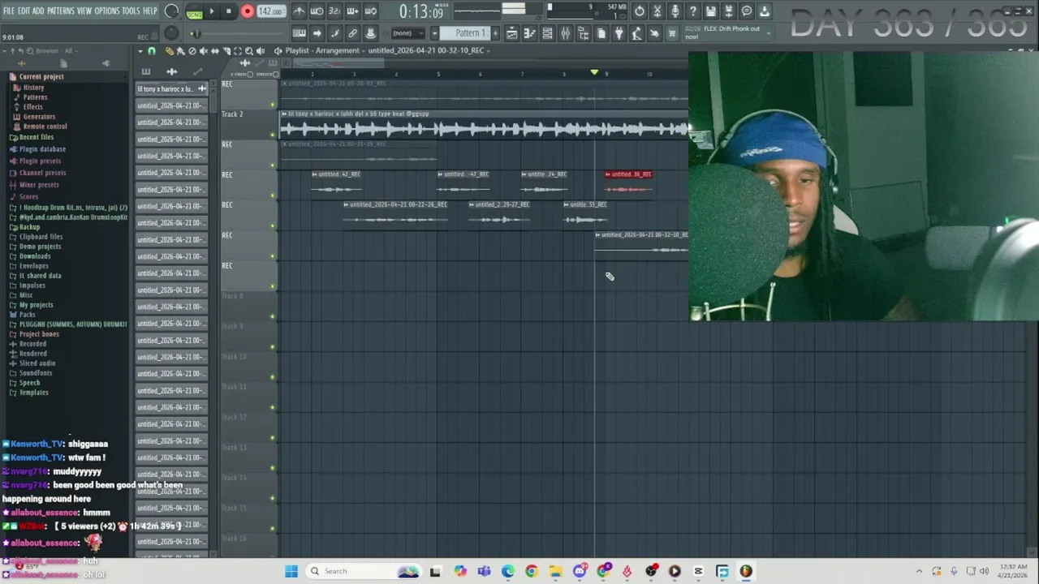Expand the Packs folder in browser
This screenshot has width=1039, height=584.
point(28,315)
